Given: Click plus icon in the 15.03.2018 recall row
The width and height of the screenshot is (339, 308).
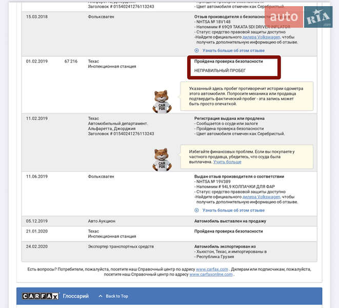Looking at the screenshot, I should [196, 50].
